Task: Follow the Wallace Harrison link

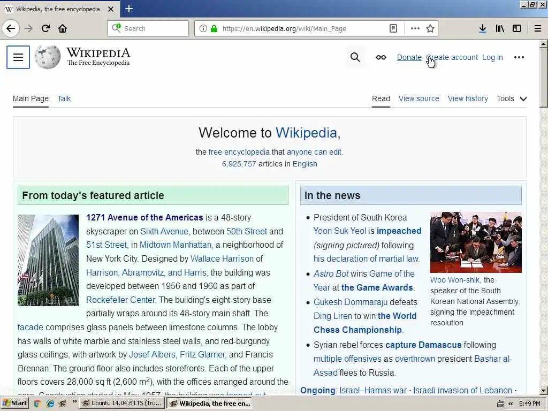Action: click(222, 258)
